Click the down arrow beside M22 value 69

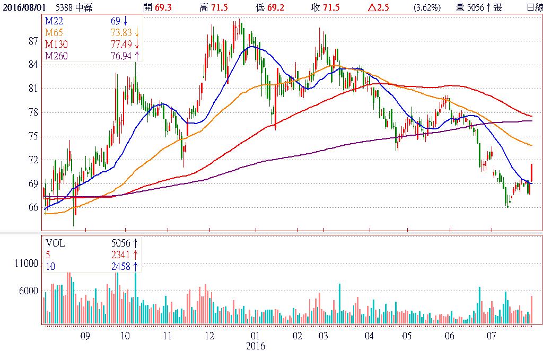click(125, 20)
